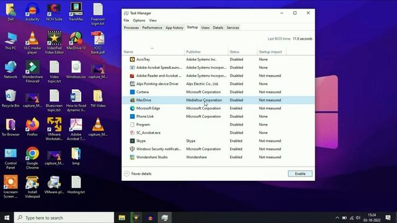The height and width of the screenshot is (223, 397).
Task: Select Alps Electric Co., Ltd. cell
Action: click(x=202, y=84)
